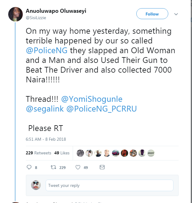The width and height of the screenshot is (192, 203).
Task: Click the envelope direct message icon
Action: click(x=102, y=167)
